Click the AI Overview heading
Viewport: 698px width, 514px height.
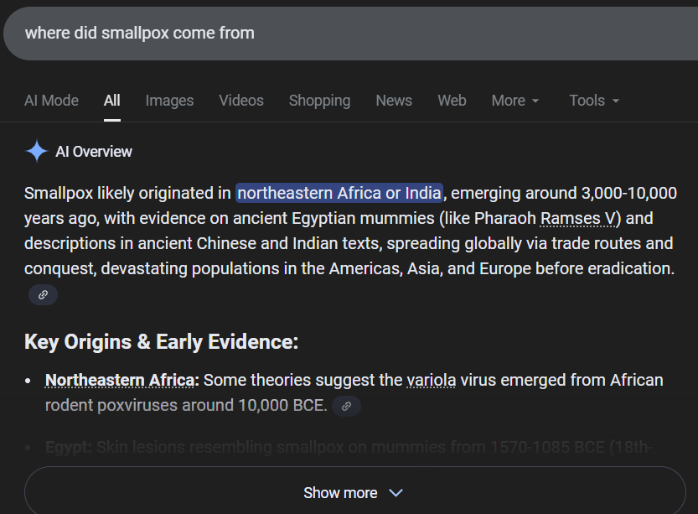coord(94,152)
